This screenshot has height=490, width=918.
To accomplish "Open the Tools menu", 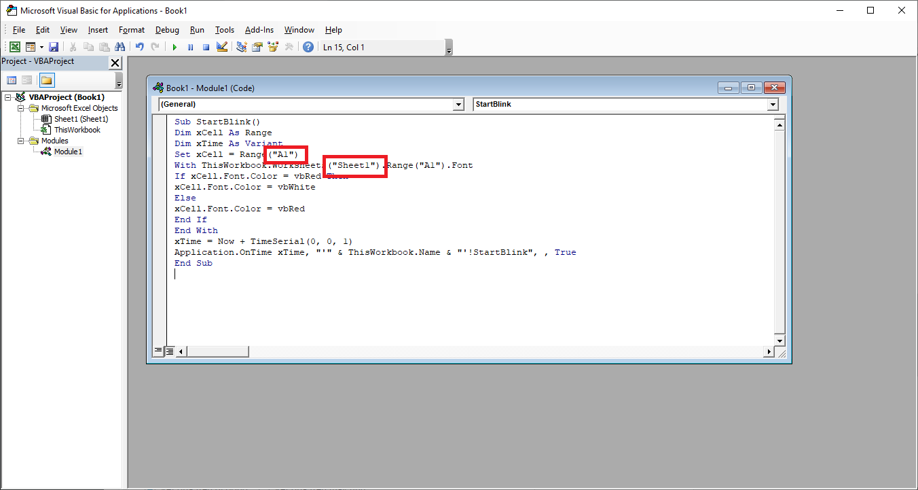I will point(224,30).
